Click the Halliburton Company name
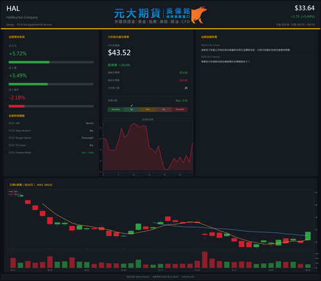This screenshot has width=321, height=281. (x=22, y=17)
